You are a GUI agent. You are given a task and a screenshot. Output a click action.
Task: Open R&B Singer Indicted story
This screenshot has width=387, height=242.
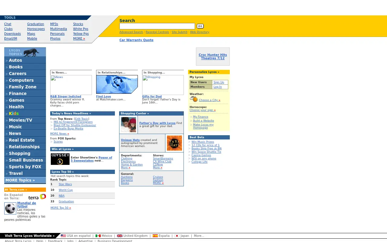(66, 96)
